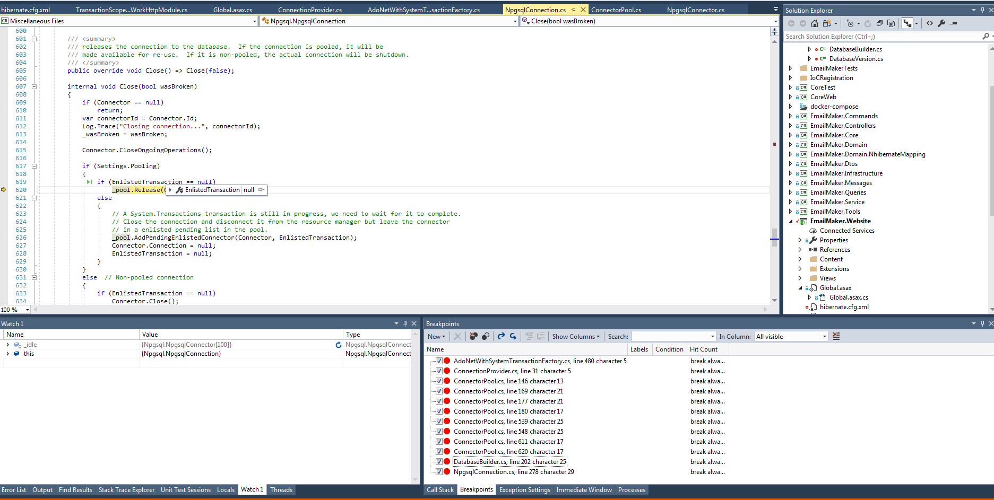The width and height of the screenshot is (994, 500).
Task: Click Collapse All icon in Solution Explorer
Action: click(x=879, y=23)
